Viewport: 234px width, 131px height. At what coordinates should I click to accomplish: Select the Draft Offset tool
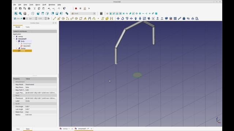[127, 19]
